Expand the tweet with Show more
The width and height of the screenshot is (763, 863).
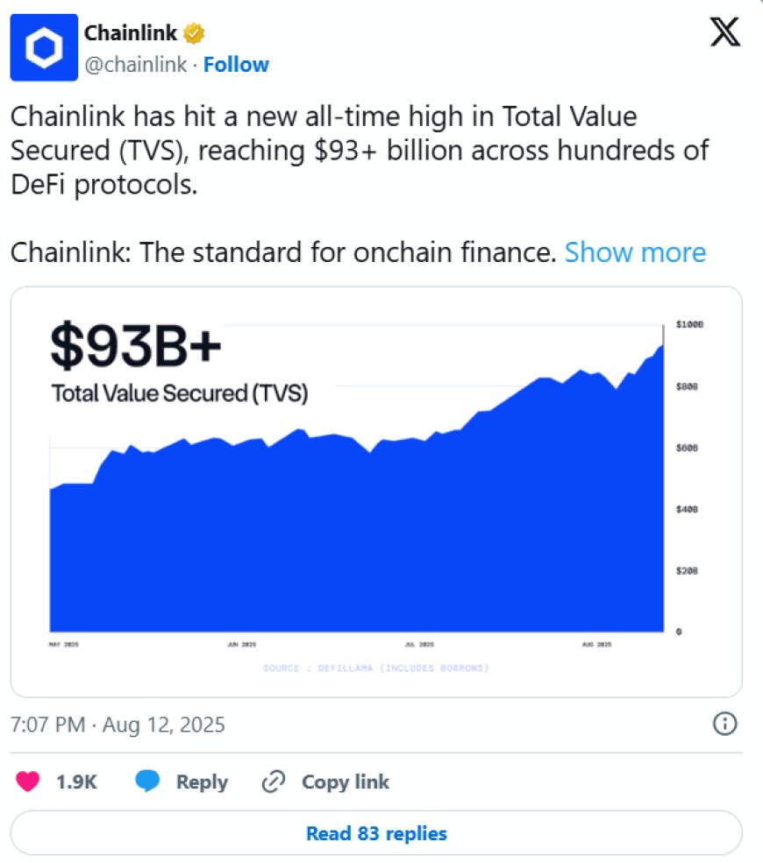(635, 252)
